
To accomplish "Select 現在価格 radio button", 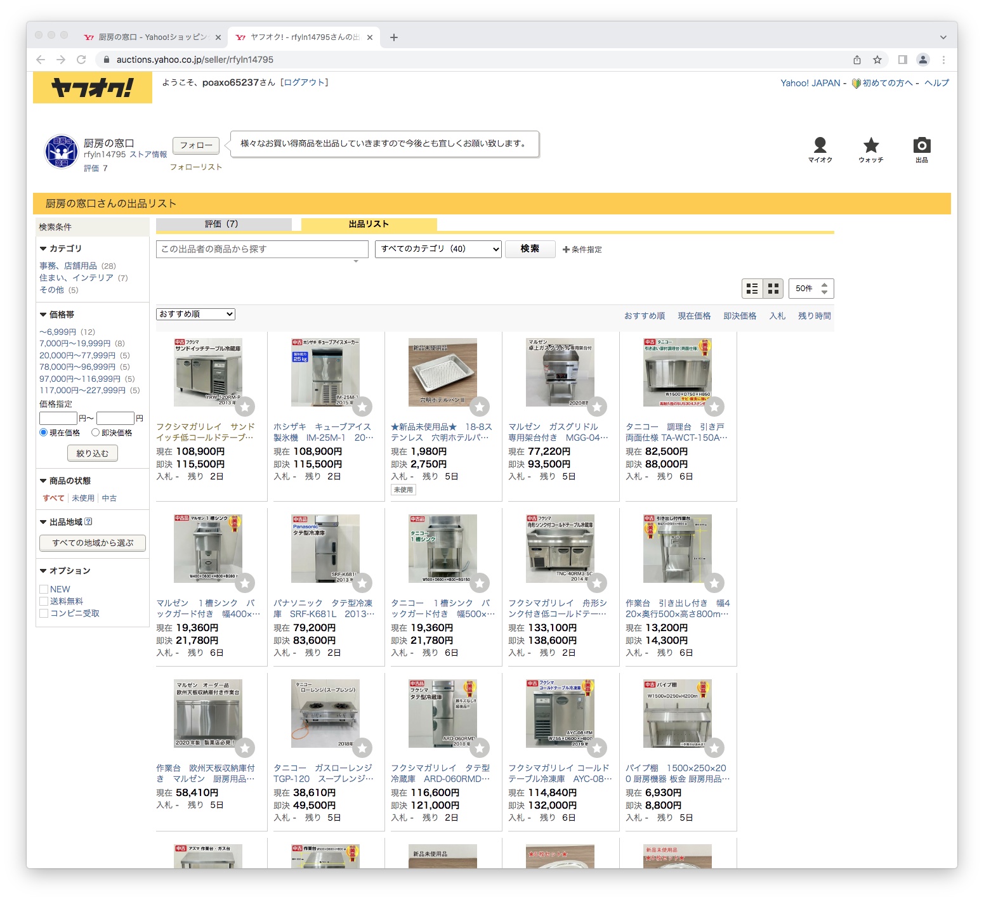I will [x=43, y=433].
